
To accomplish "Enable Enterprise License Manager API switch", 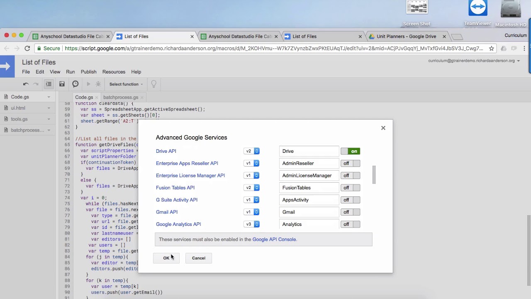I will tap(351, 175).
